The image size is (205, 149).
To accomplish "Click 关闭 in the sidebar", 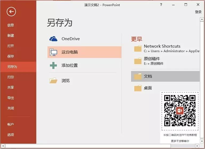I will 11,108.
